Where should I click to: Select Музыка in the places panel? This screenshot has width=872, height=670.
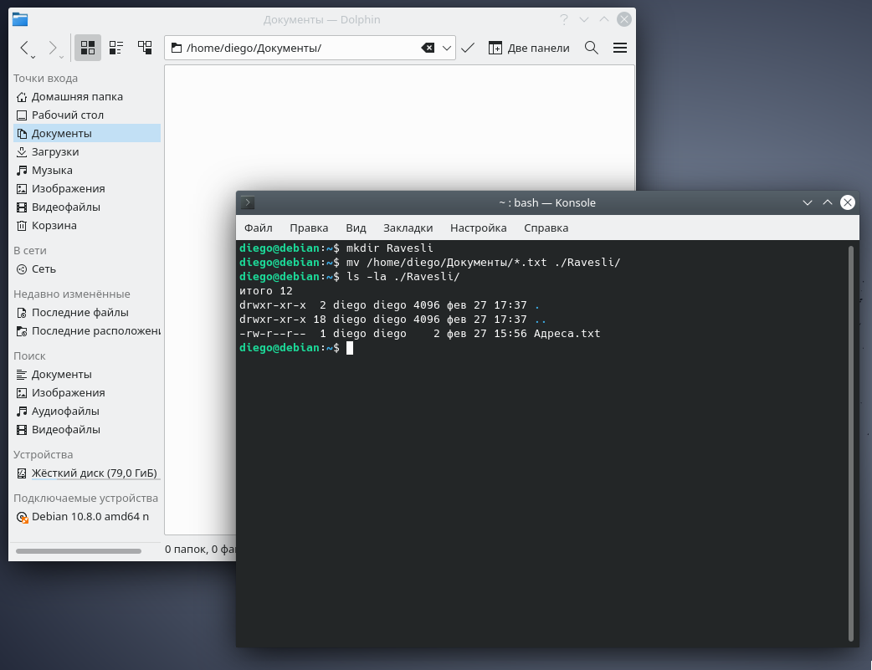pos(52,170)
